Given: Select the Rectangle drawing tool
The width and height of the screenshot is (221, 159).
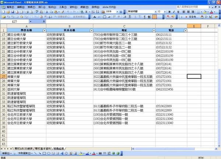Looking at the screenshot, I should [x=44, y=153].
